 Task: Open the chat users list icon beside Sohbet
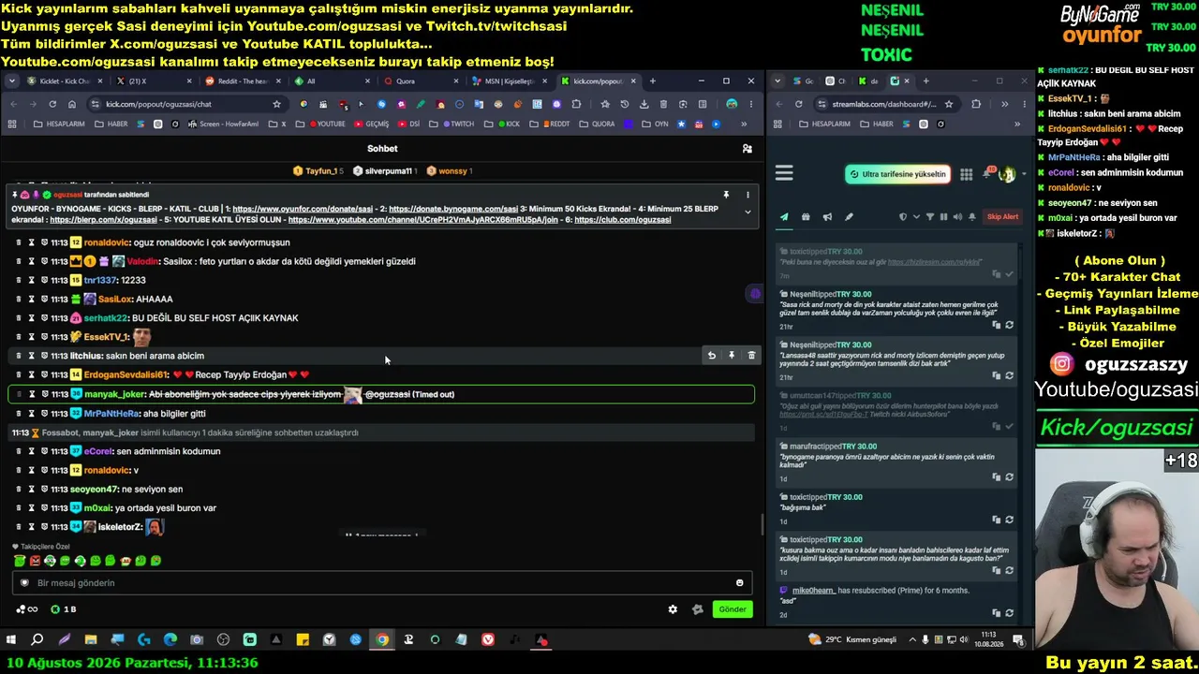click(x=747, y=149)
